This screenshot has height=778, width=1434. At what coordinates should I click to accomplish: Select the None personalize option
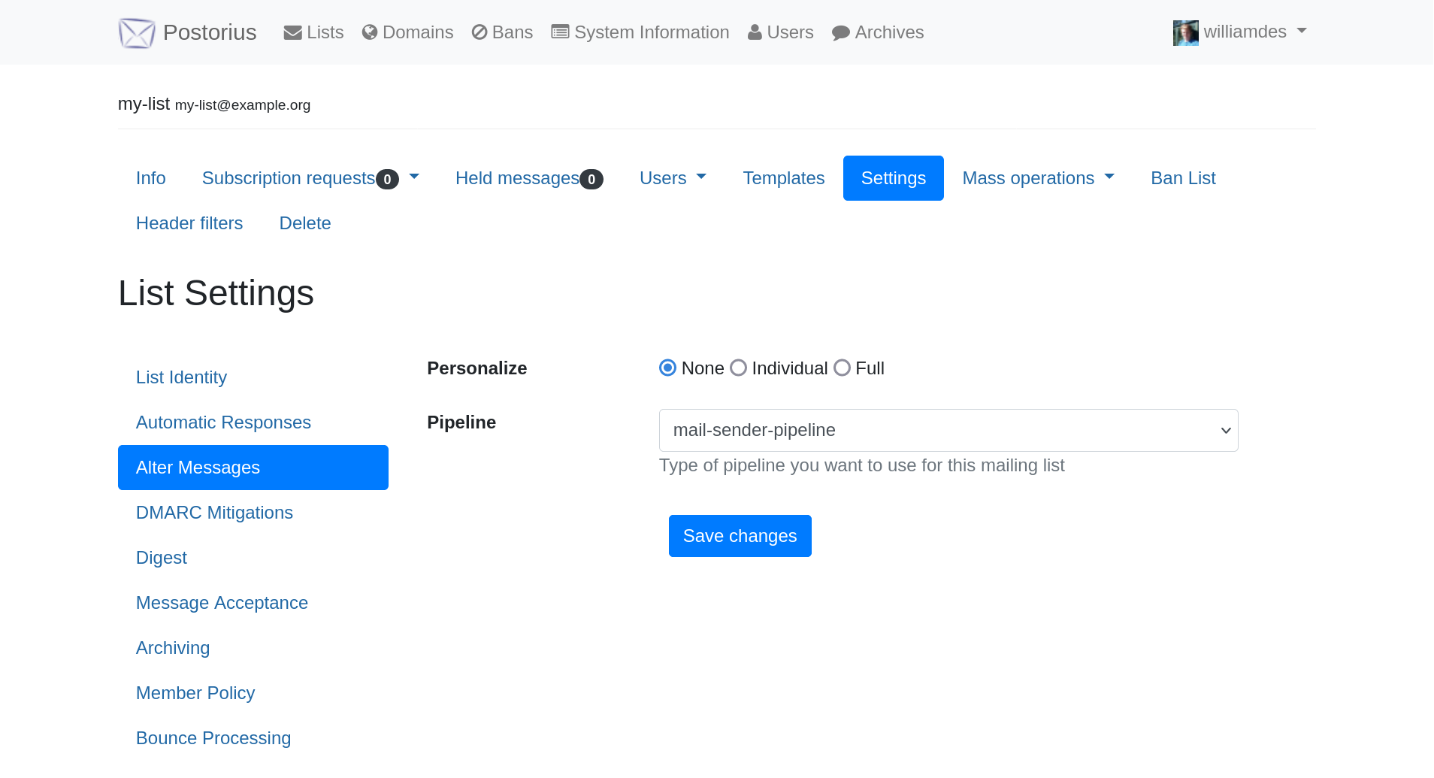click(667, 368)
